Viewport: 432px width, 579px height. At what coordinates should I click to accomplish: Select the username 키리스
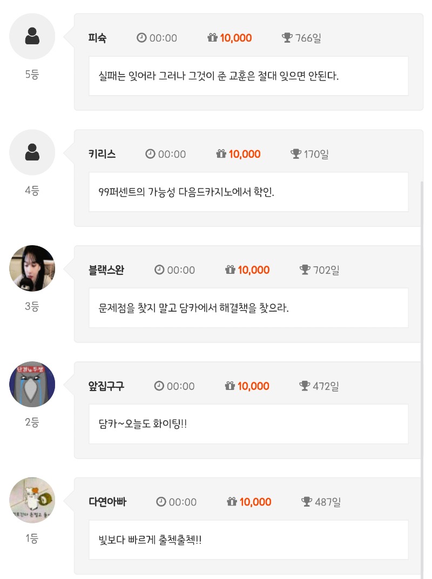pyautogui.click(x=102, y=154)
